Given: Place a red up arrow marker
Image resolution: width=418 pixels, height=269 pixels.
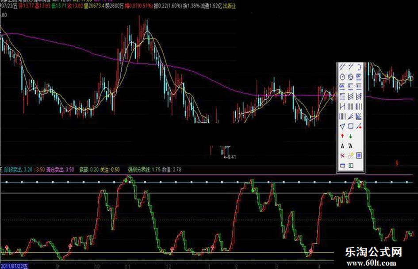Looking at the screenshot, I should (x=342, y=136).
